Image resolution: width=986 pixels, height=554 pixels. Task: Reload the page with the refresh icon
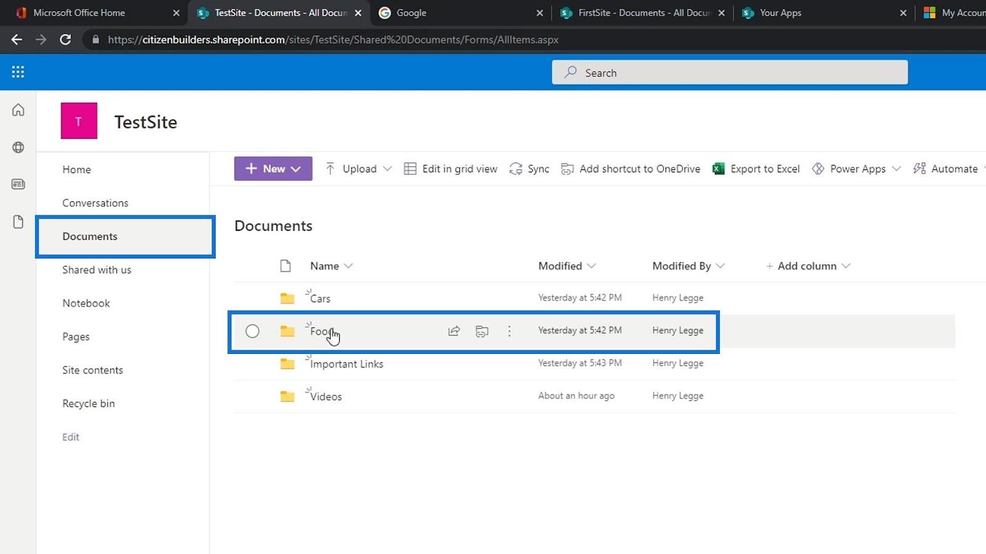[65, 39]
